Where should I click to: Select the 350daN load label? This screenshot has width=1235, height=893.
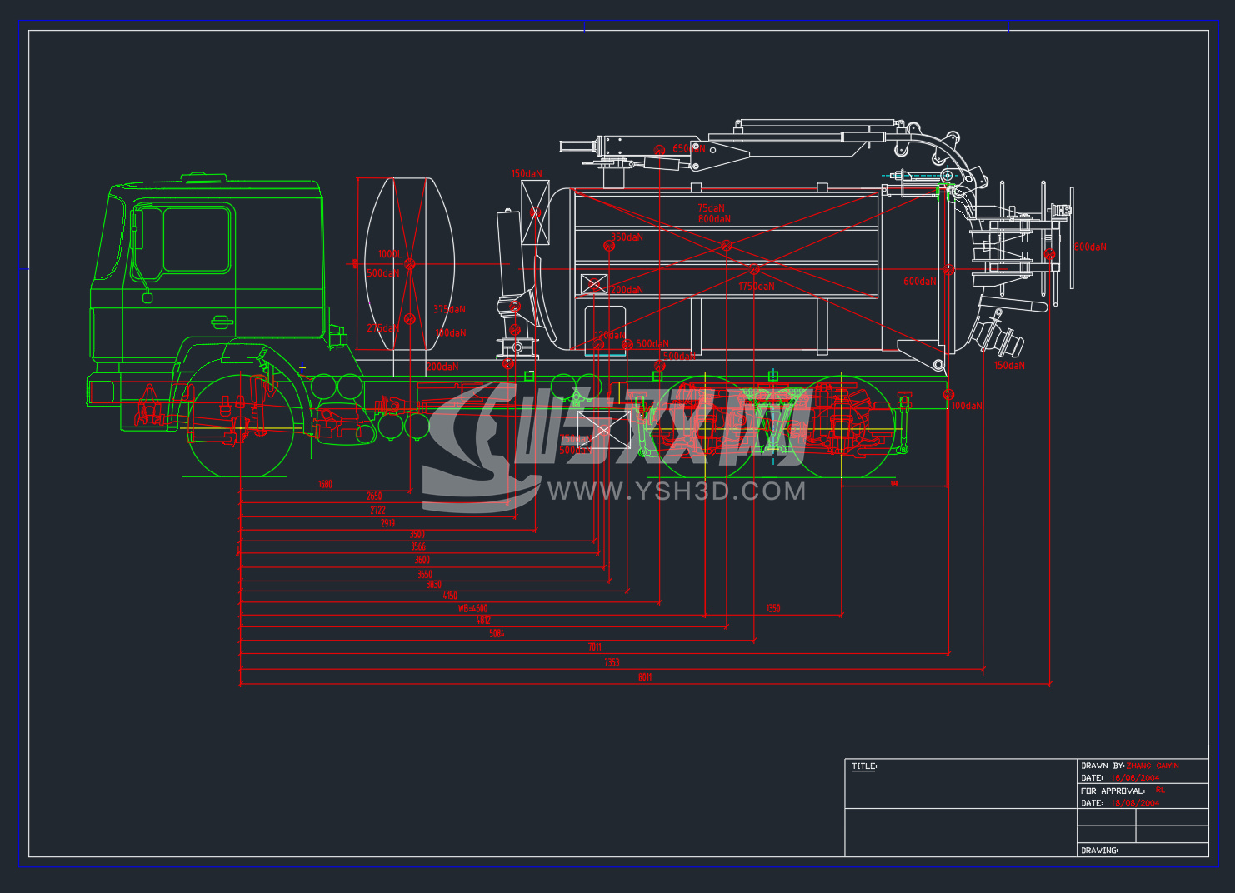(x=627, y=237)
